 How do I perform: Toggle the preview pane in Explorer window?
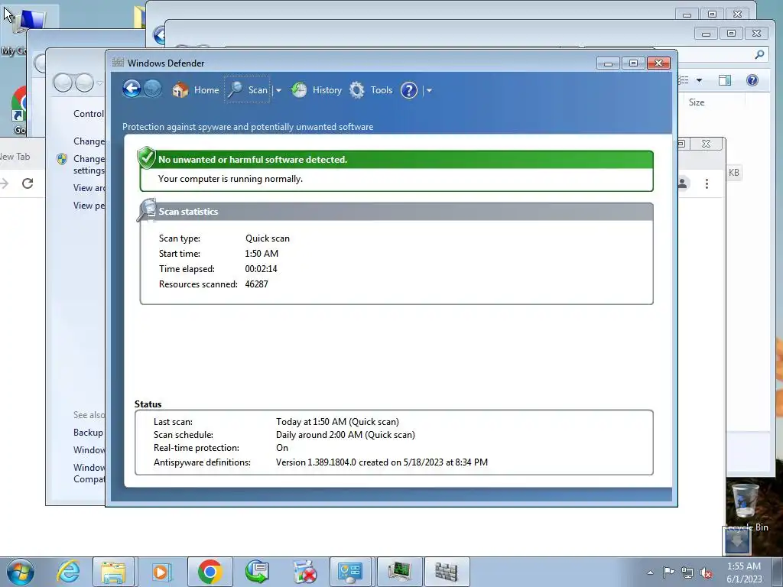(725, 80)
